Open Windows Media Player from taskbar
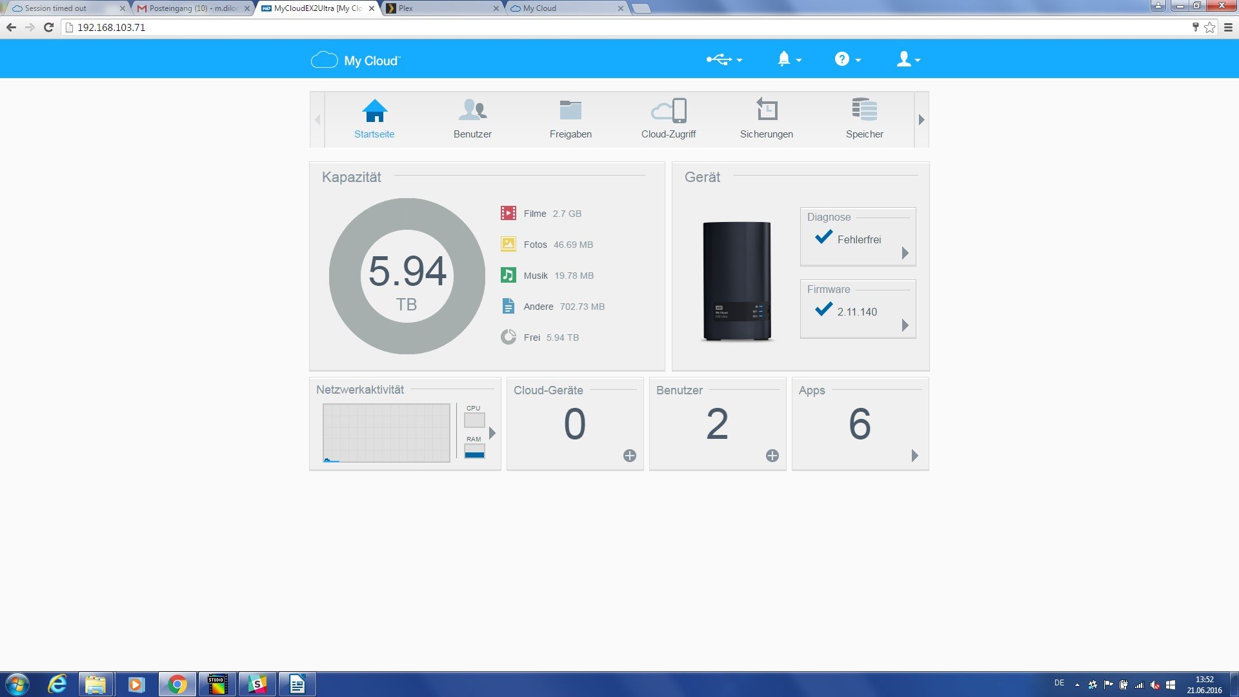Image resolution: width=1239 pixels, height=697 pixels. point(136,684)
